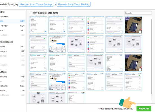This screenshot has width=155, height=112.
Task: Select the Calendar category 1/6
Action: [12, 90]
